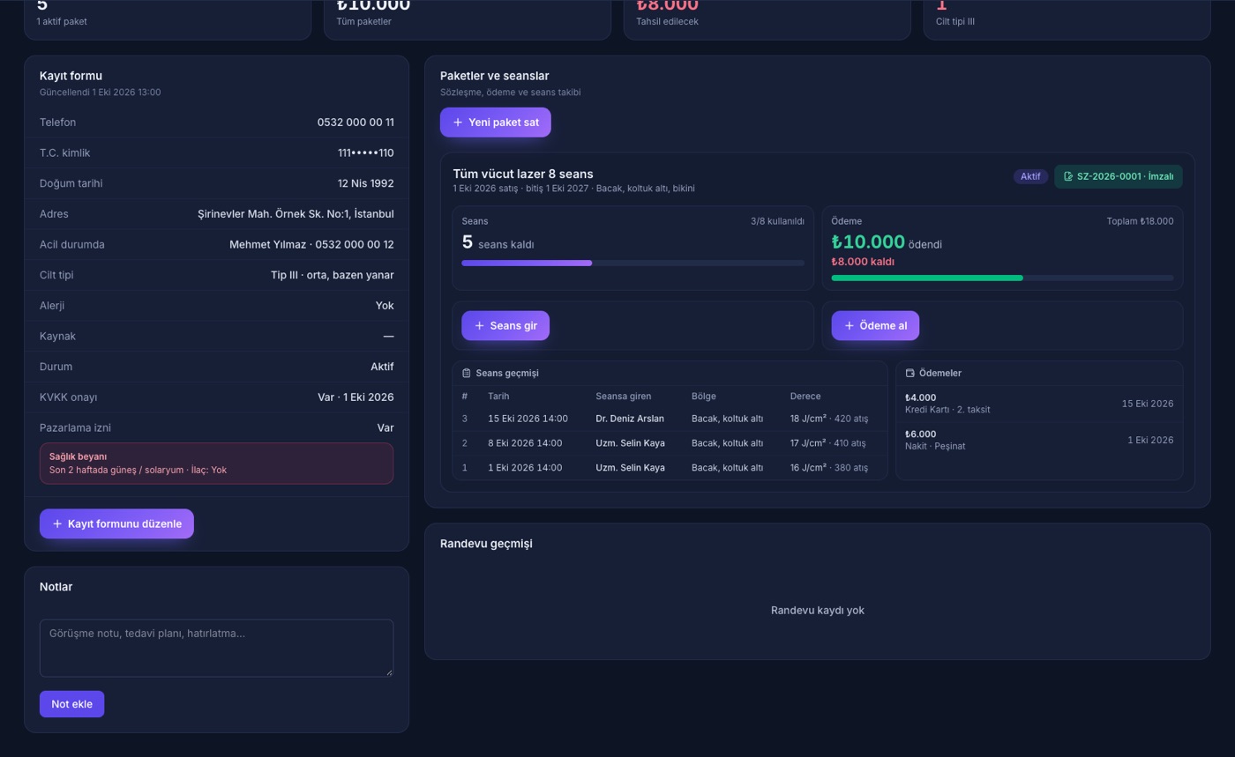Click into the notes textarea

216,649
